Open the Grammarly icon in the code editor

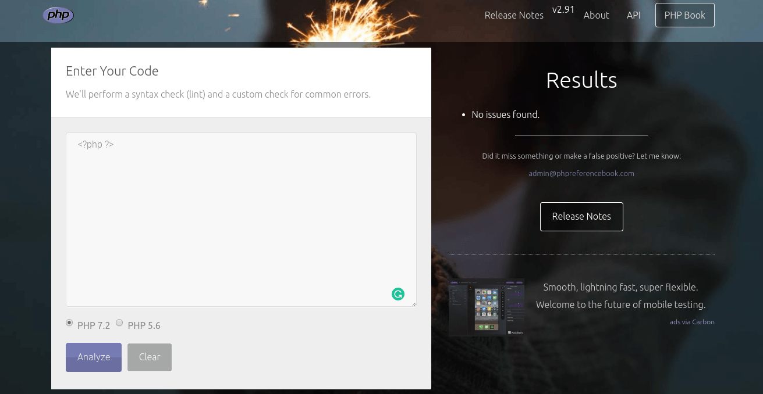click(x=398, y=294)
